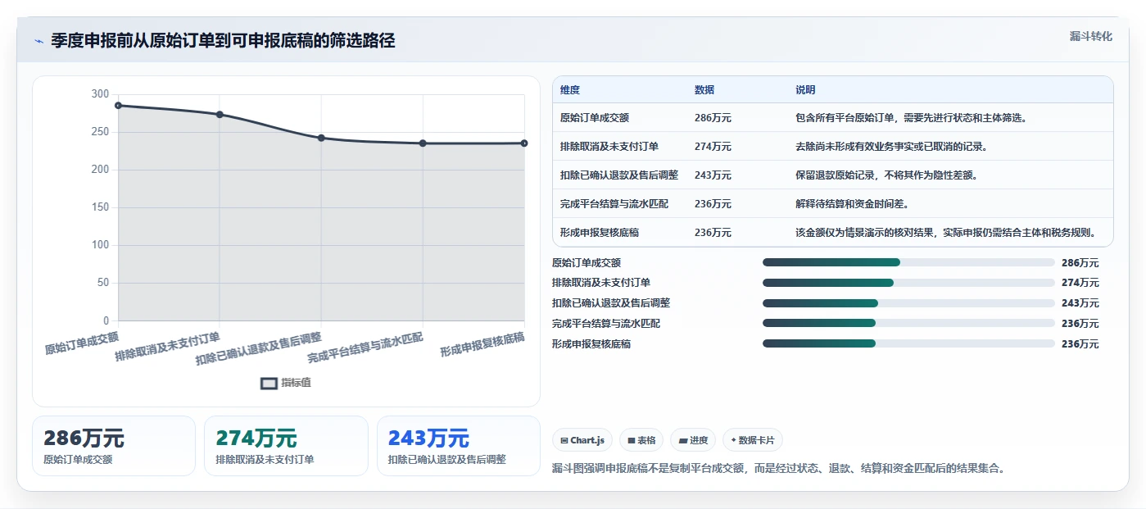The height and width of the screenshot is (509, 1146).
Task: Open the 243万元 扣除已确认退款 data card
Action: coord(459,446)
